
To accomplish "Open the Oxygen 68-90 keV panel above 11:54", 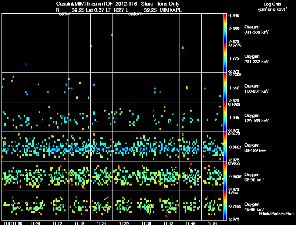I will coord(212,176).
